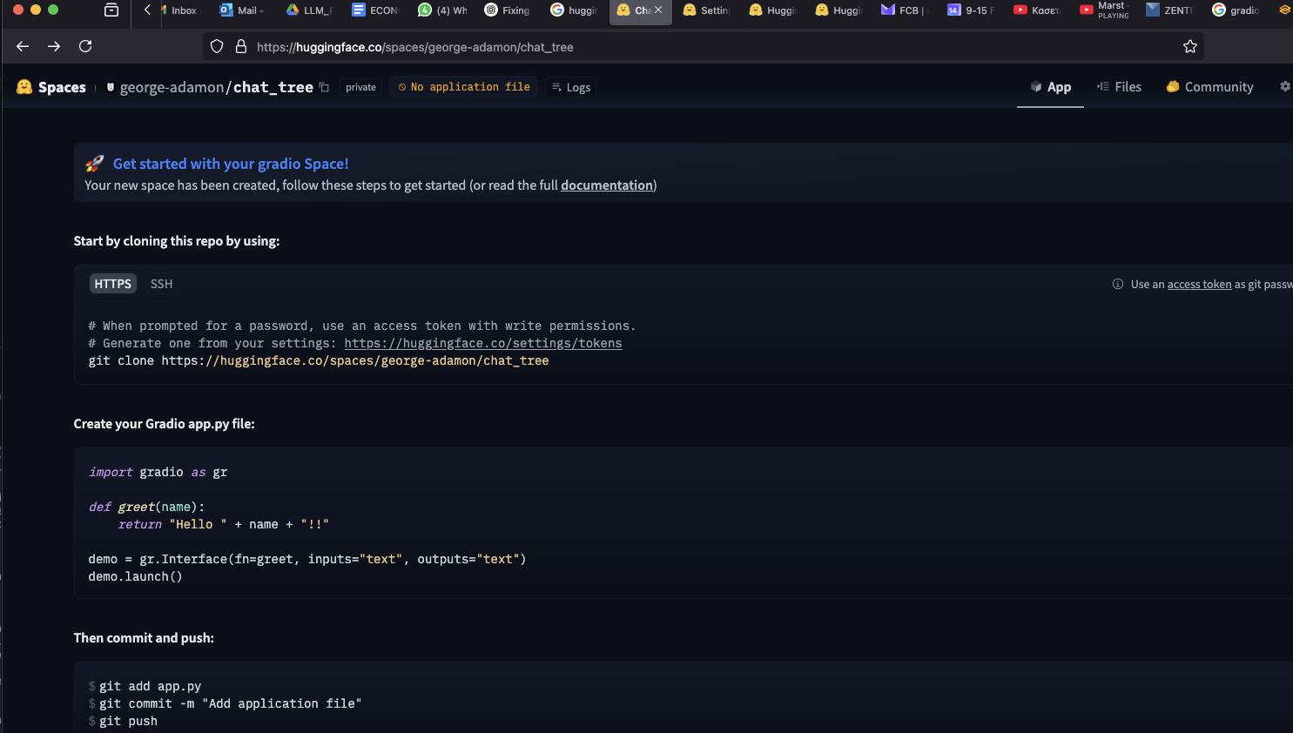
Task: Open the access token link
Action: click(1199, 285)
